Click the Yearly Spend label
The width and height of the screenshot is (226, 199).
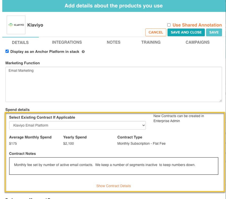click(75, 137)
